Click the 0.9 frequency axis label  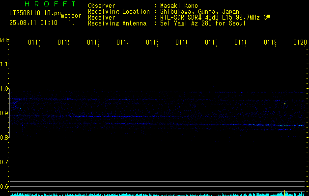coord(4,113)
